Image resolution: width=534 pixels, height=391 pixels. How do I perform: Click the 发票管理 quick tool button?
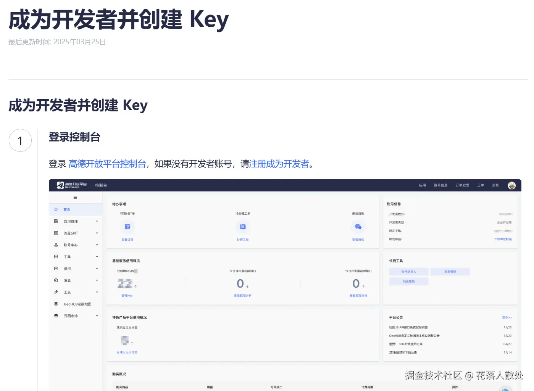coord(450,272)
